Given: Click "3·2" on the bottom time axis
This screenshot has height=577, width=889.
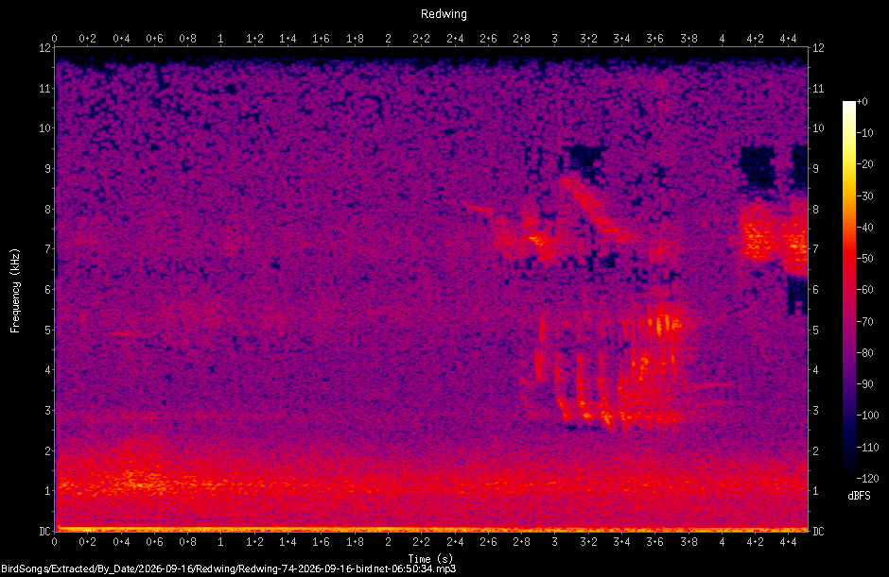Looking at the screenshot, I should click(x=588, y=542).
